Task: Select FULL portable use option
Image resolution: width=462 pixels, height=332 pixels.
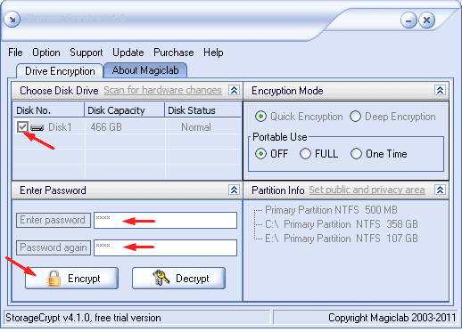Action: pos(305,154)
